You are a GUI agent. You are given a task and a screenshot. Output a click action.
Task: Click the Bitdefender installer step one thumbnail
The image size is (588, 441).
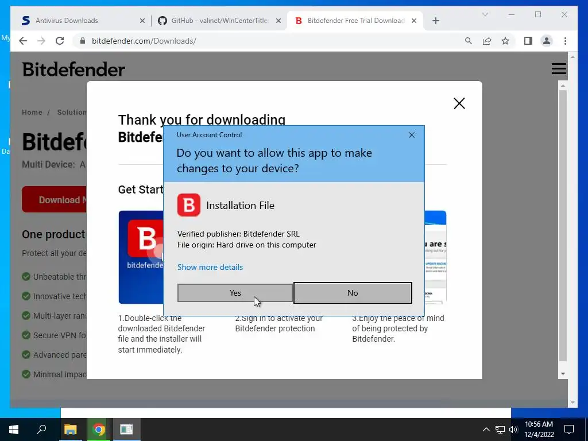click(x=141, y=257)
